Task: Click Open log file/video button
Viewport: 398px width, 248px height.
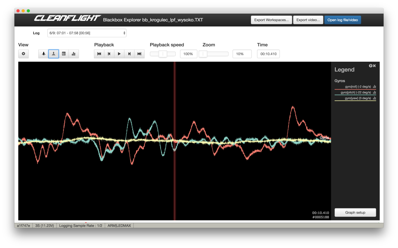Action: point(342,20)
